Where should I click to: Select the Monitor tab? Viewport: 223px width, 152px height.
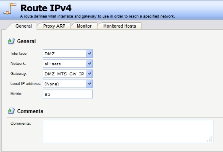tap(84, 26)
